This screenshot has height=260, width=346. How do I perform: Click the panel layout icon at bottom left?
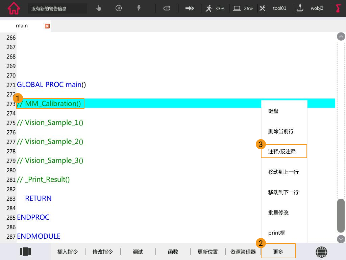click(x=25, y=252)
